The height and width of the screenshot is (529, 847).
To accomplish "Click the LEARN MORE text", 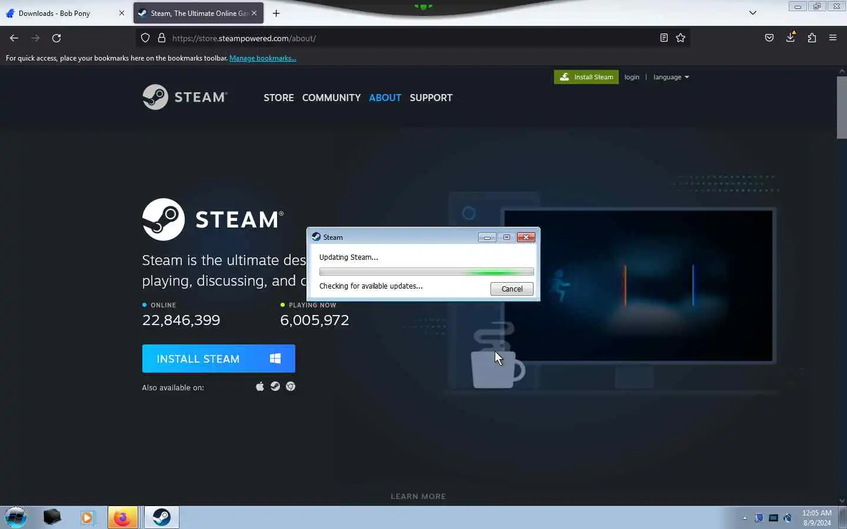I will point(418,496).
